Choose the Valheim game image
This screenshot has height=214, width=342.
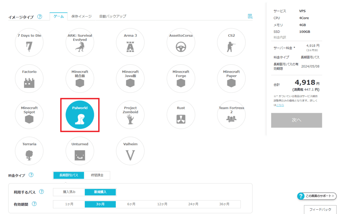(130, 151)
